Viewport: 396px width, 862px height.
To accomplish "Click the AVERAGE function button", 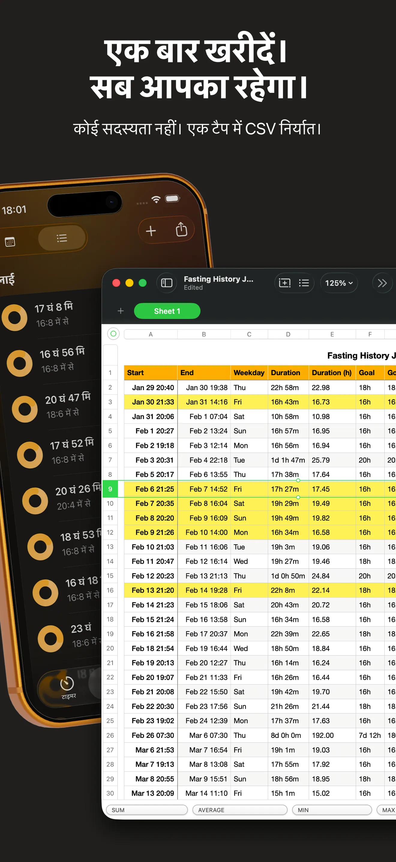I will tap(240, 810).
